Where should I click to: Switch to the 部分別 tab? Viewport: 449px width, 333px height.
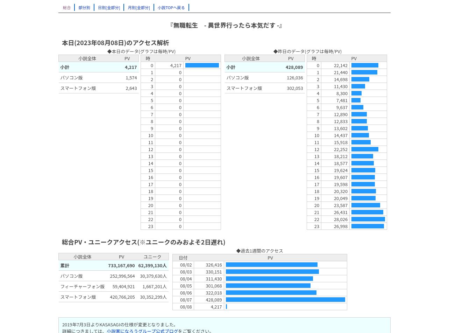tap(84, 7)
